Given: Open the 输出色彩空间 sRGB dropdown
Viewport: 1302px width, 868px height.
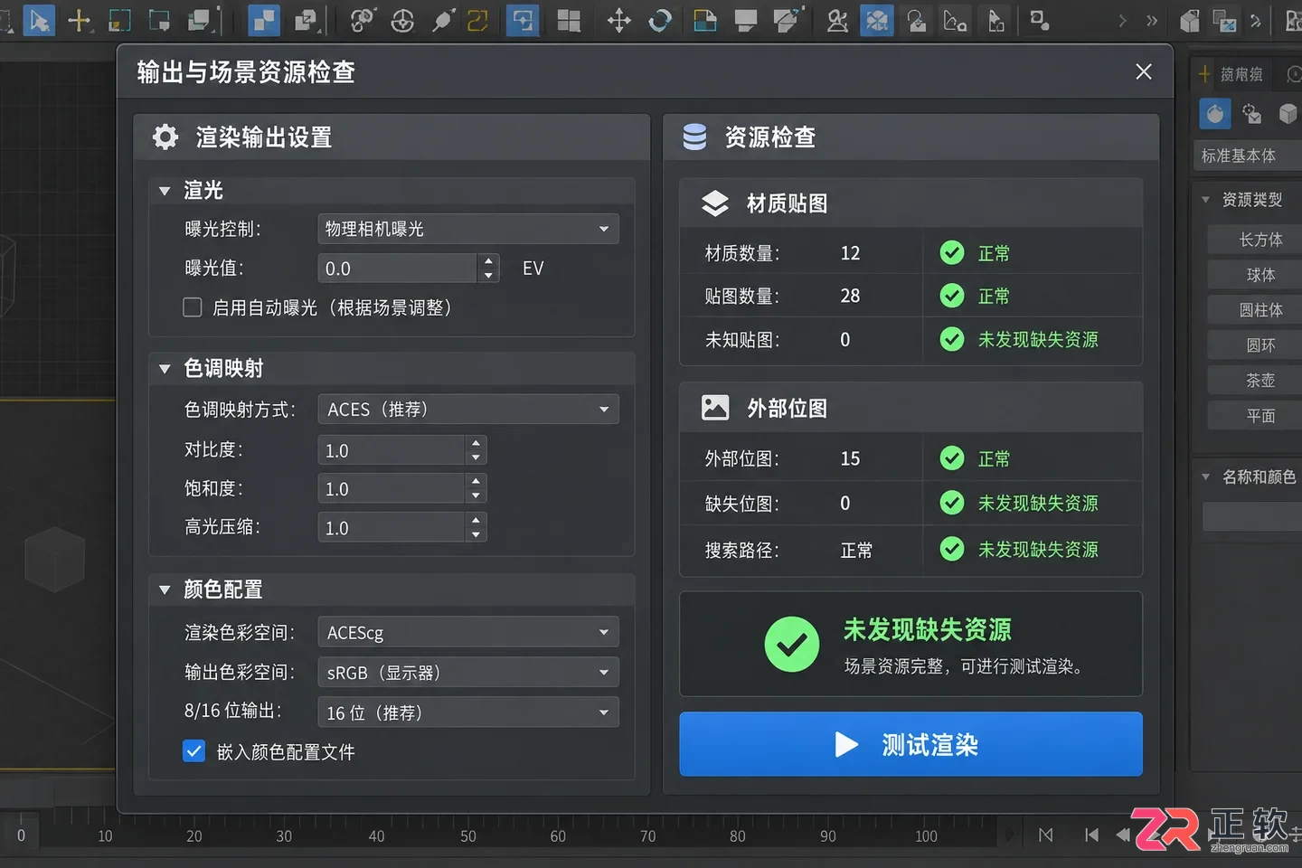Looking at the screenshot, I should click(x=468, y=673).
